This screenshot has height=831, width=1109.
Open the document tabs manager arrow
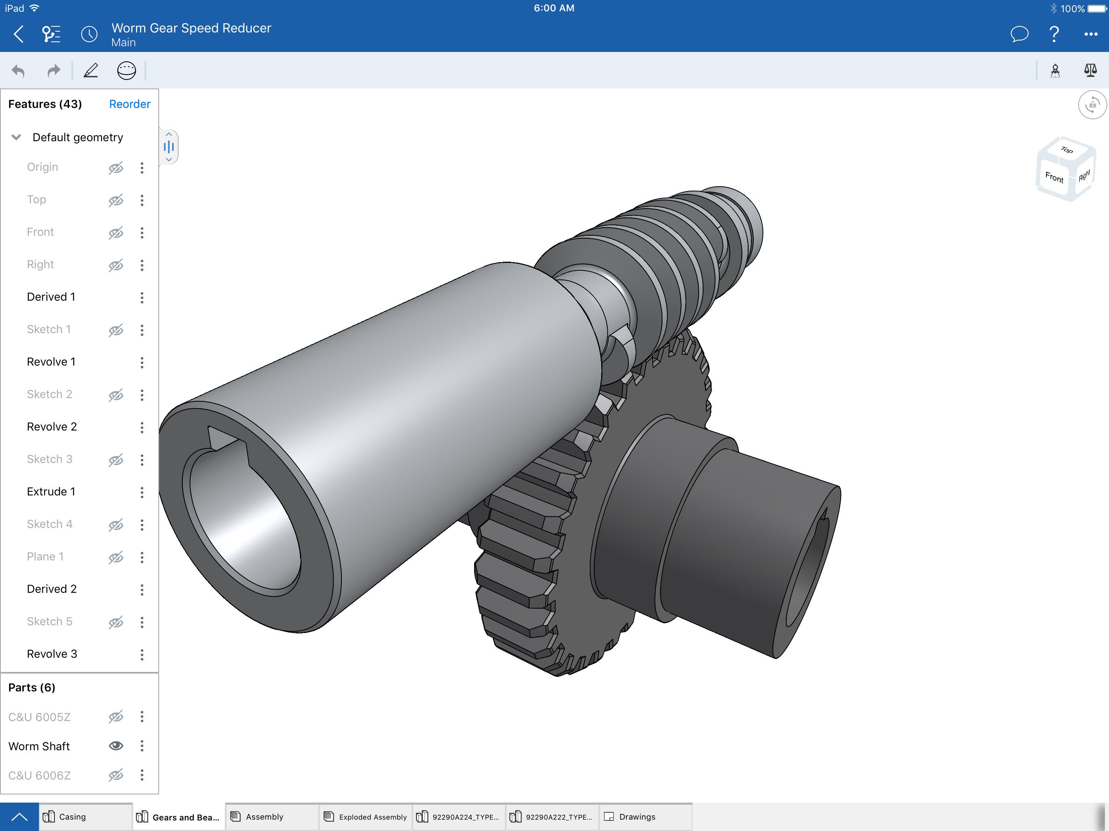(19, 817)
